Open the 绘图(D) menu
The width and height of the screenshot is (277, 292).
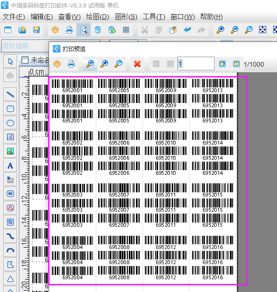97,17
